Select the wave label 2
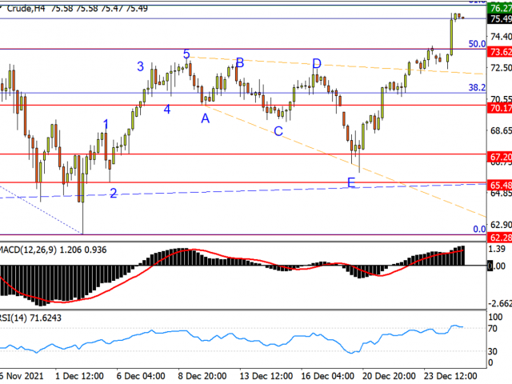 (x=114, y=192)
